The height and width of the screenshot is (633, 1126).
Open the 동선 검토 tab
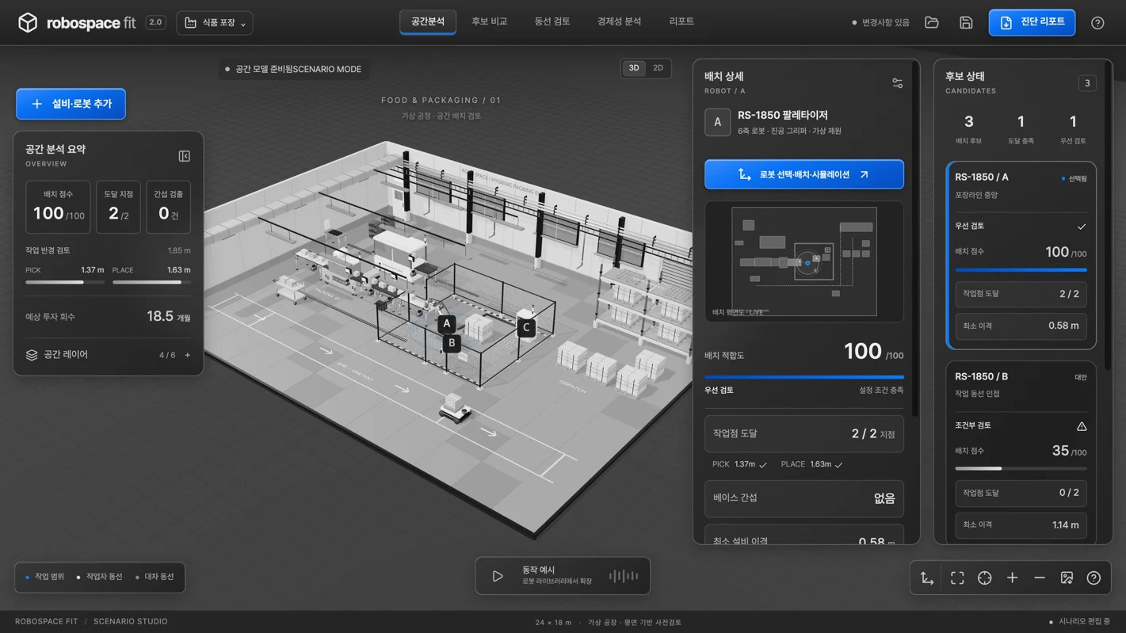(x=552, y=22)
